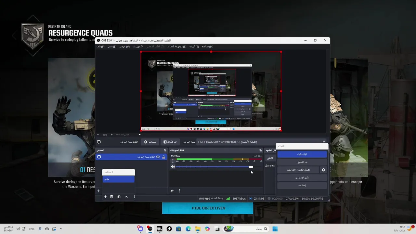Open Discord from the taskbar
The width and height of the screenshot is (416, 234).
click(140, 229)
